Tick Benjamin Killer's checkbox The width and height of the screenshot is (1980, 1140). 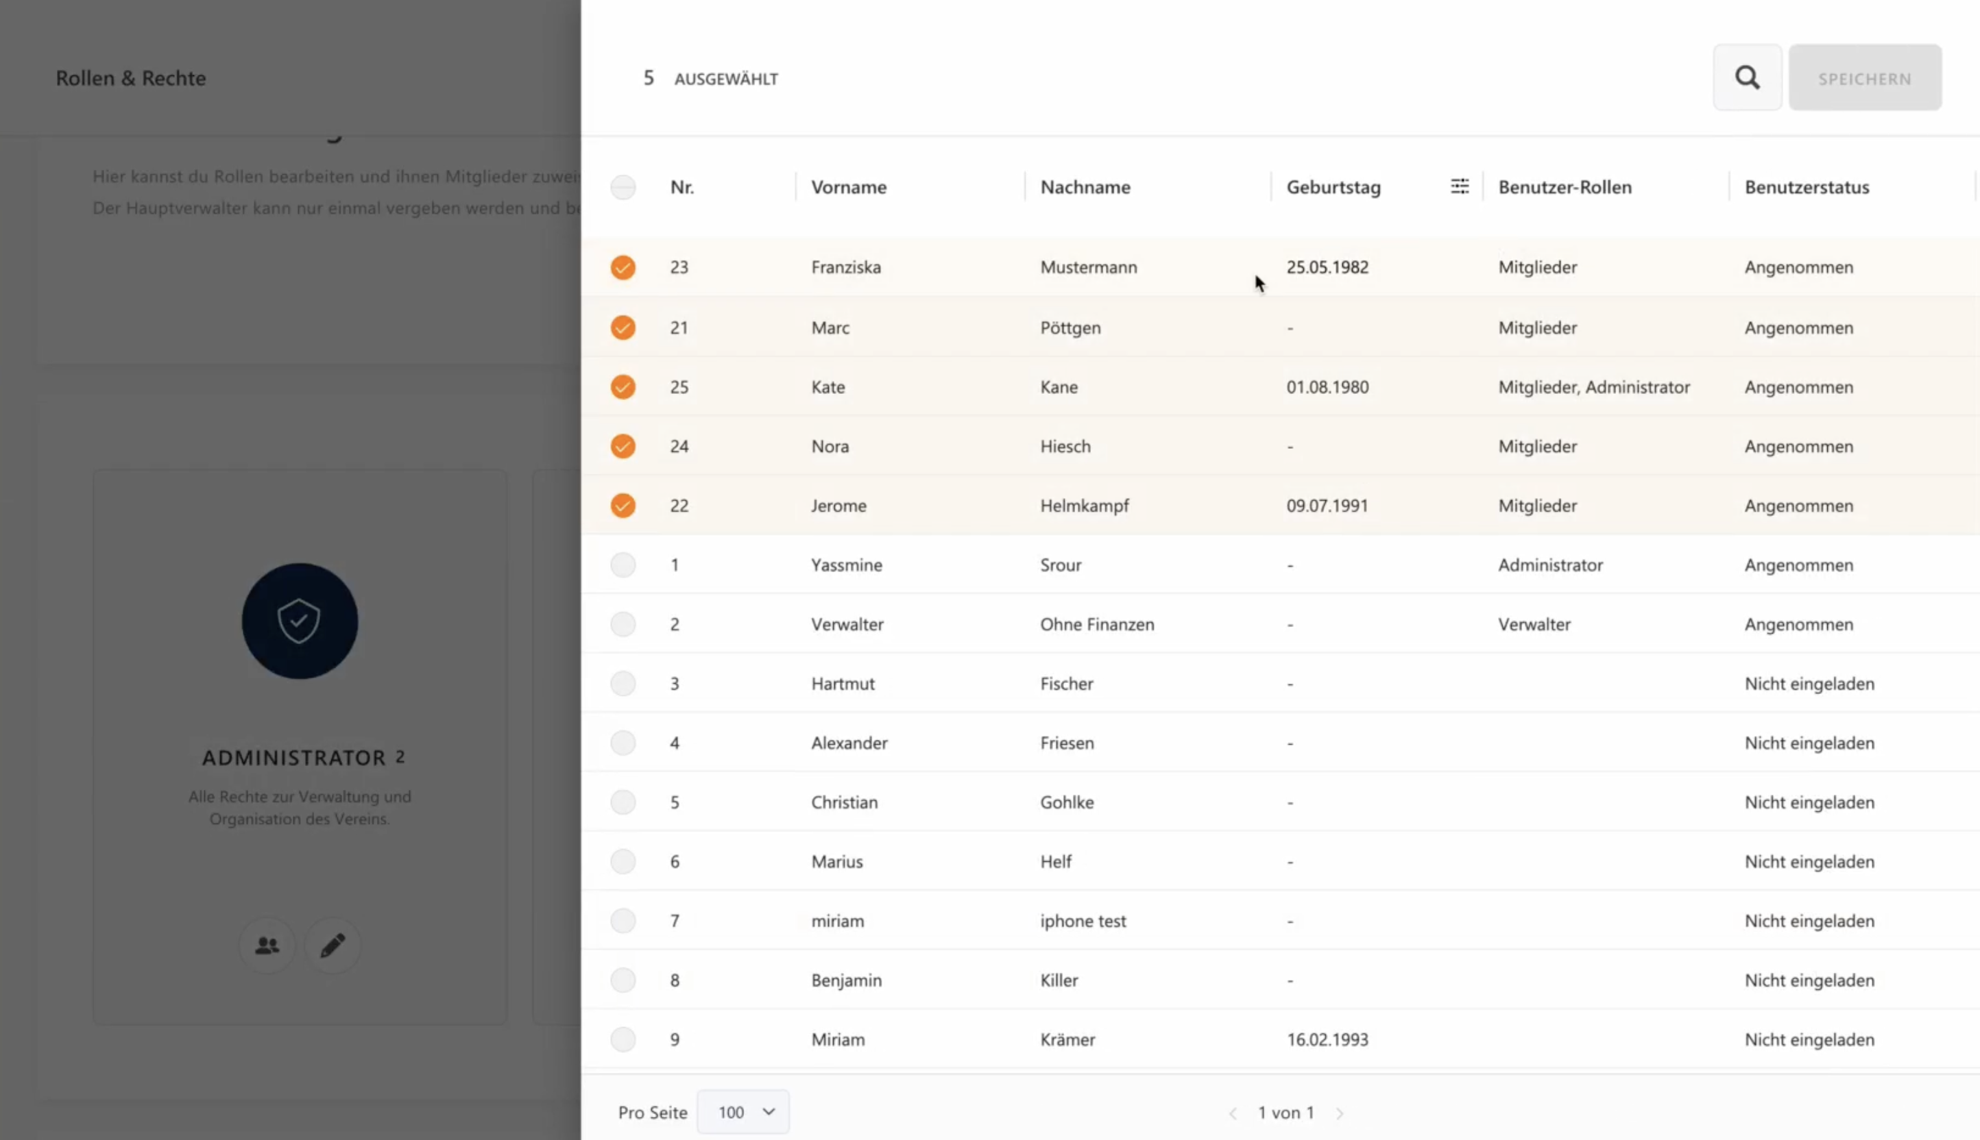623,980
